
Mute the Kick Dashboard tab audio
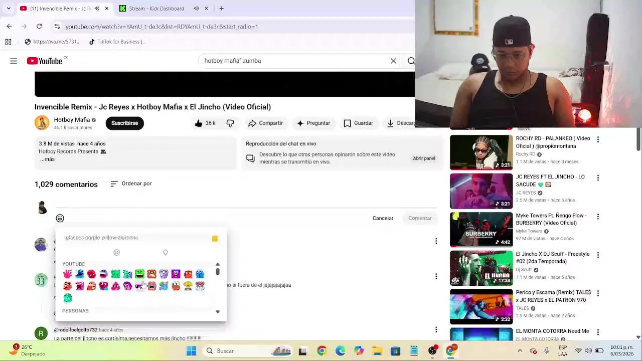click(196, 9)
